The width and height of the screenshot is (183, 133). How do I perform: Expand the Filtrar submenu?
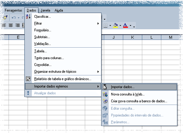coord(63,23)
